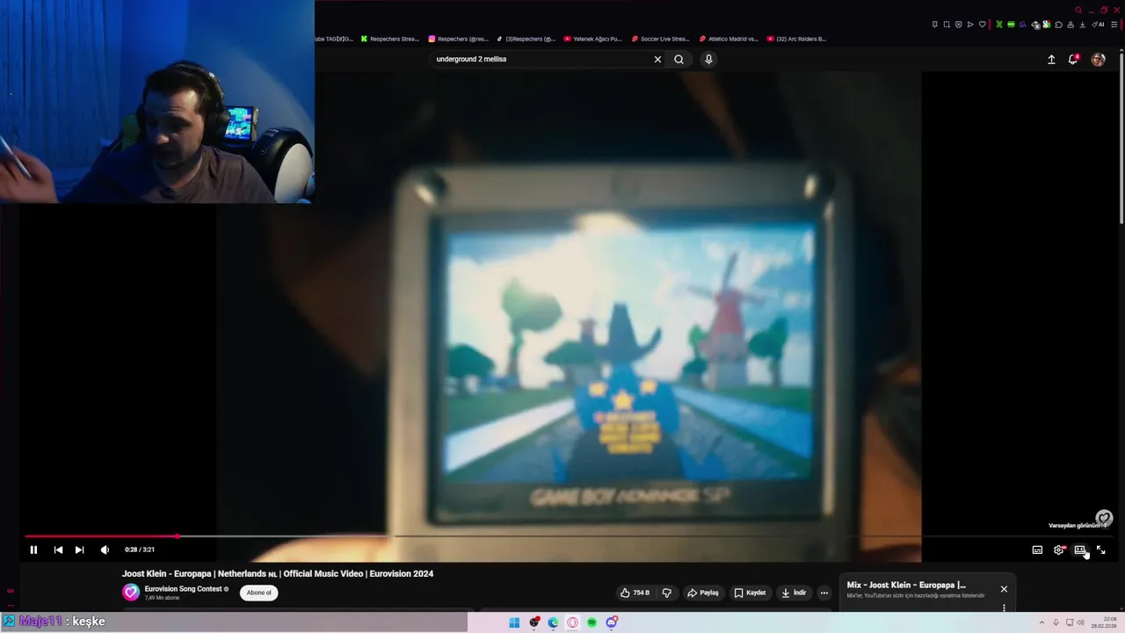Toggle subtitles on the video player

(1037, 549)
